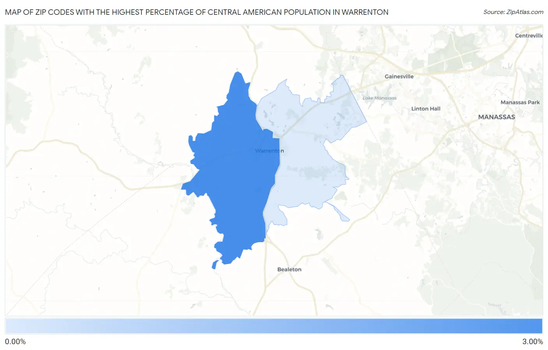Click the Bealeton map label
The width and height of the screenshot is (548, 350).
click(289, 269)
